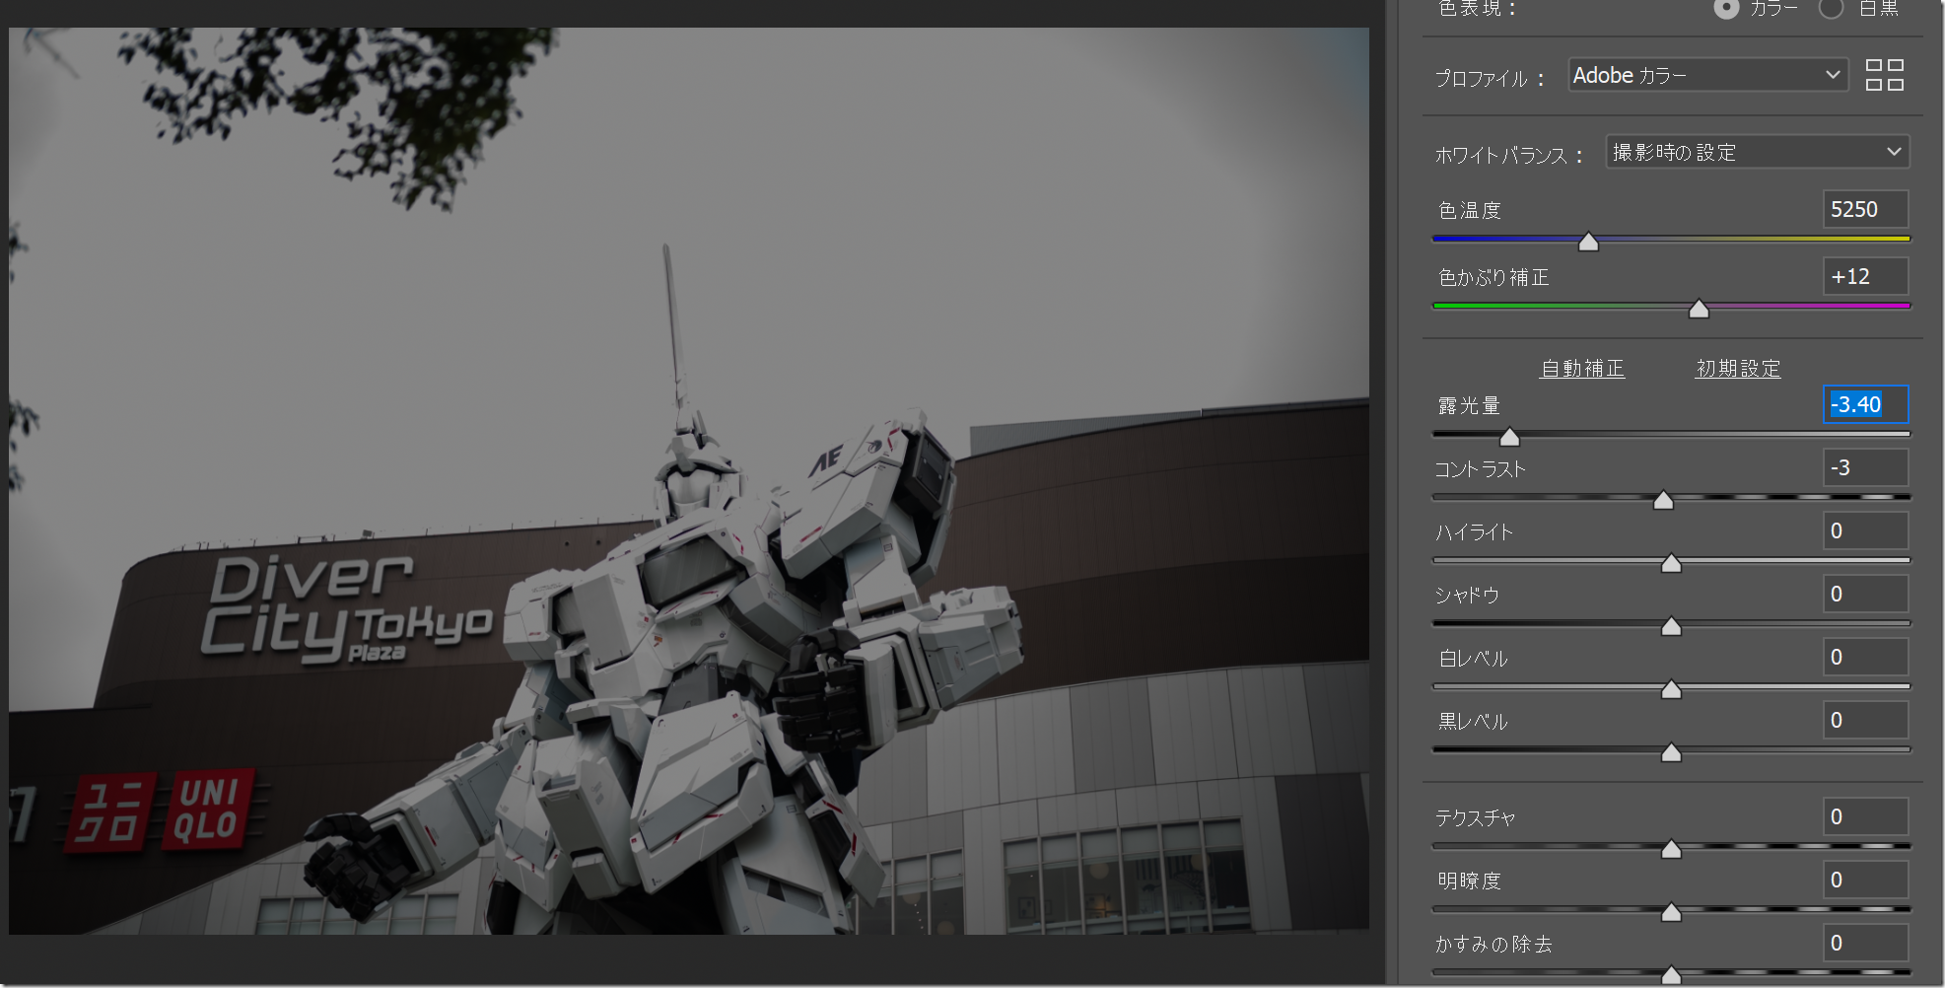
Task: Click the 初期設定 link
Action: pyautogui.click(x=1737, y=369)
